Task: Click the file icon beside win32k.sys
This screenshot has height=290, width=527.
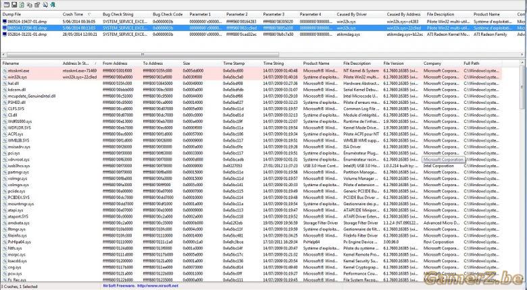Action: pos(5,77)
